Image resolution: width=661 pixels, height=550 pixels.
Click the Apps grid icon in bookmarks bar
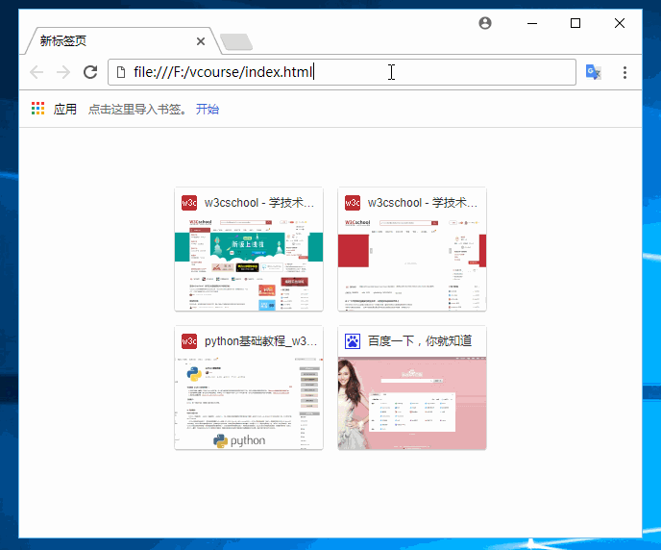[38, 109]
